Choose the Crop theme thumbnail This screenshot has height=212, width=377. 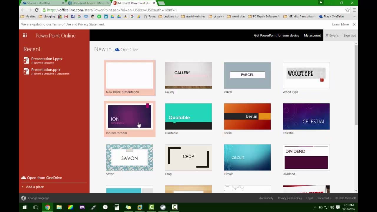(x=188, y=157)
